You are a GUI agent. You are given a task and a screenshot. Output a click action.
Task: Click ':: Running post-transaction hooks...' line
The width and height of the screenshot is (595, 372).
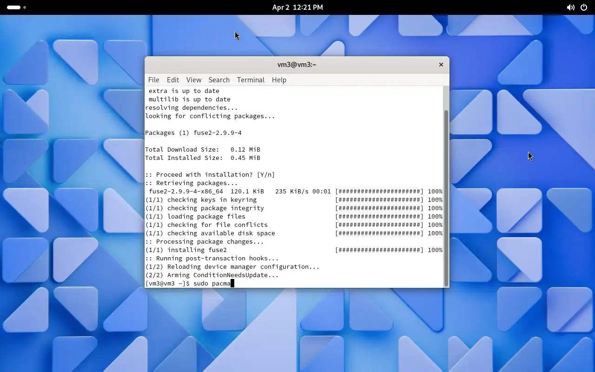212,258
